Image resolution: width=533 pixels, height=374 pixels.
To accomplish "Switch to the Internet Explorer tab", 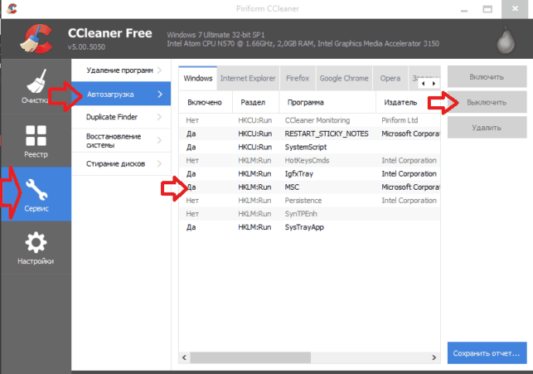I will coord(248,78).
